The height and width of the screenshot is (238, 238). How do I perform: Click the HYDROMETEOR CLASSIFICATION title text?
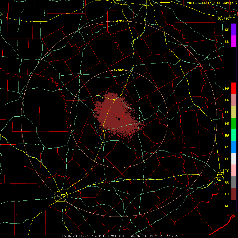pos(93,236)
